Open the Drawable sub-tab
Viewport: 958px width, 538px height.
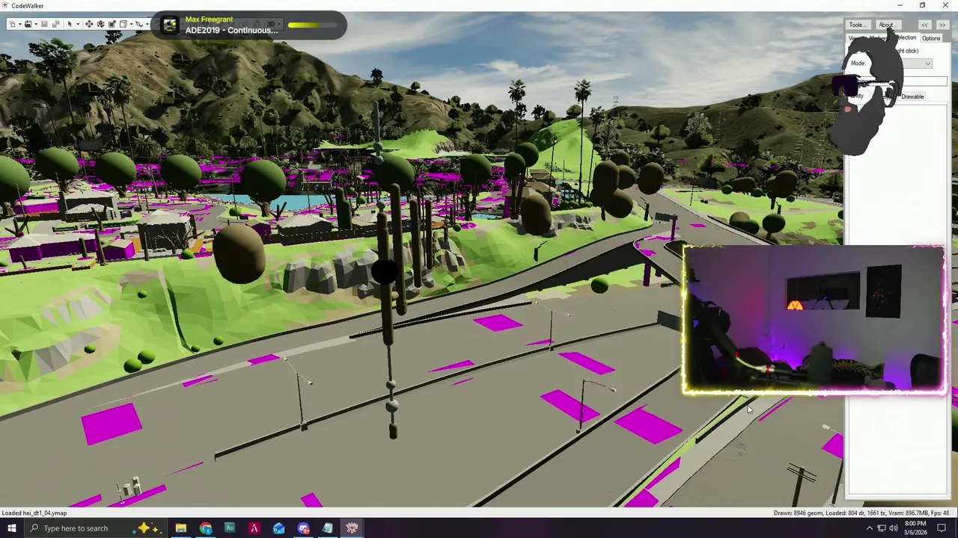click(912, 96)
